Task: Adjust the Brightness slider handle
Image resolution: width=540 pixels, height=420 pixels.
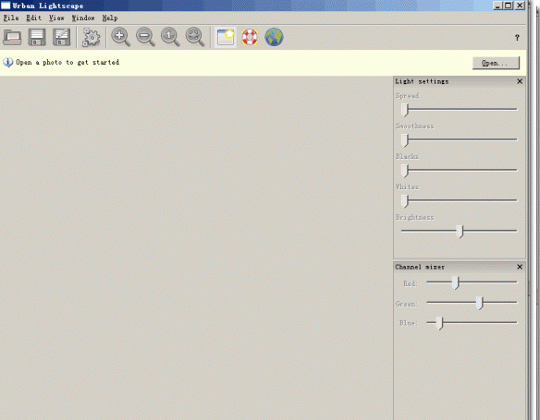Action: 460,232
